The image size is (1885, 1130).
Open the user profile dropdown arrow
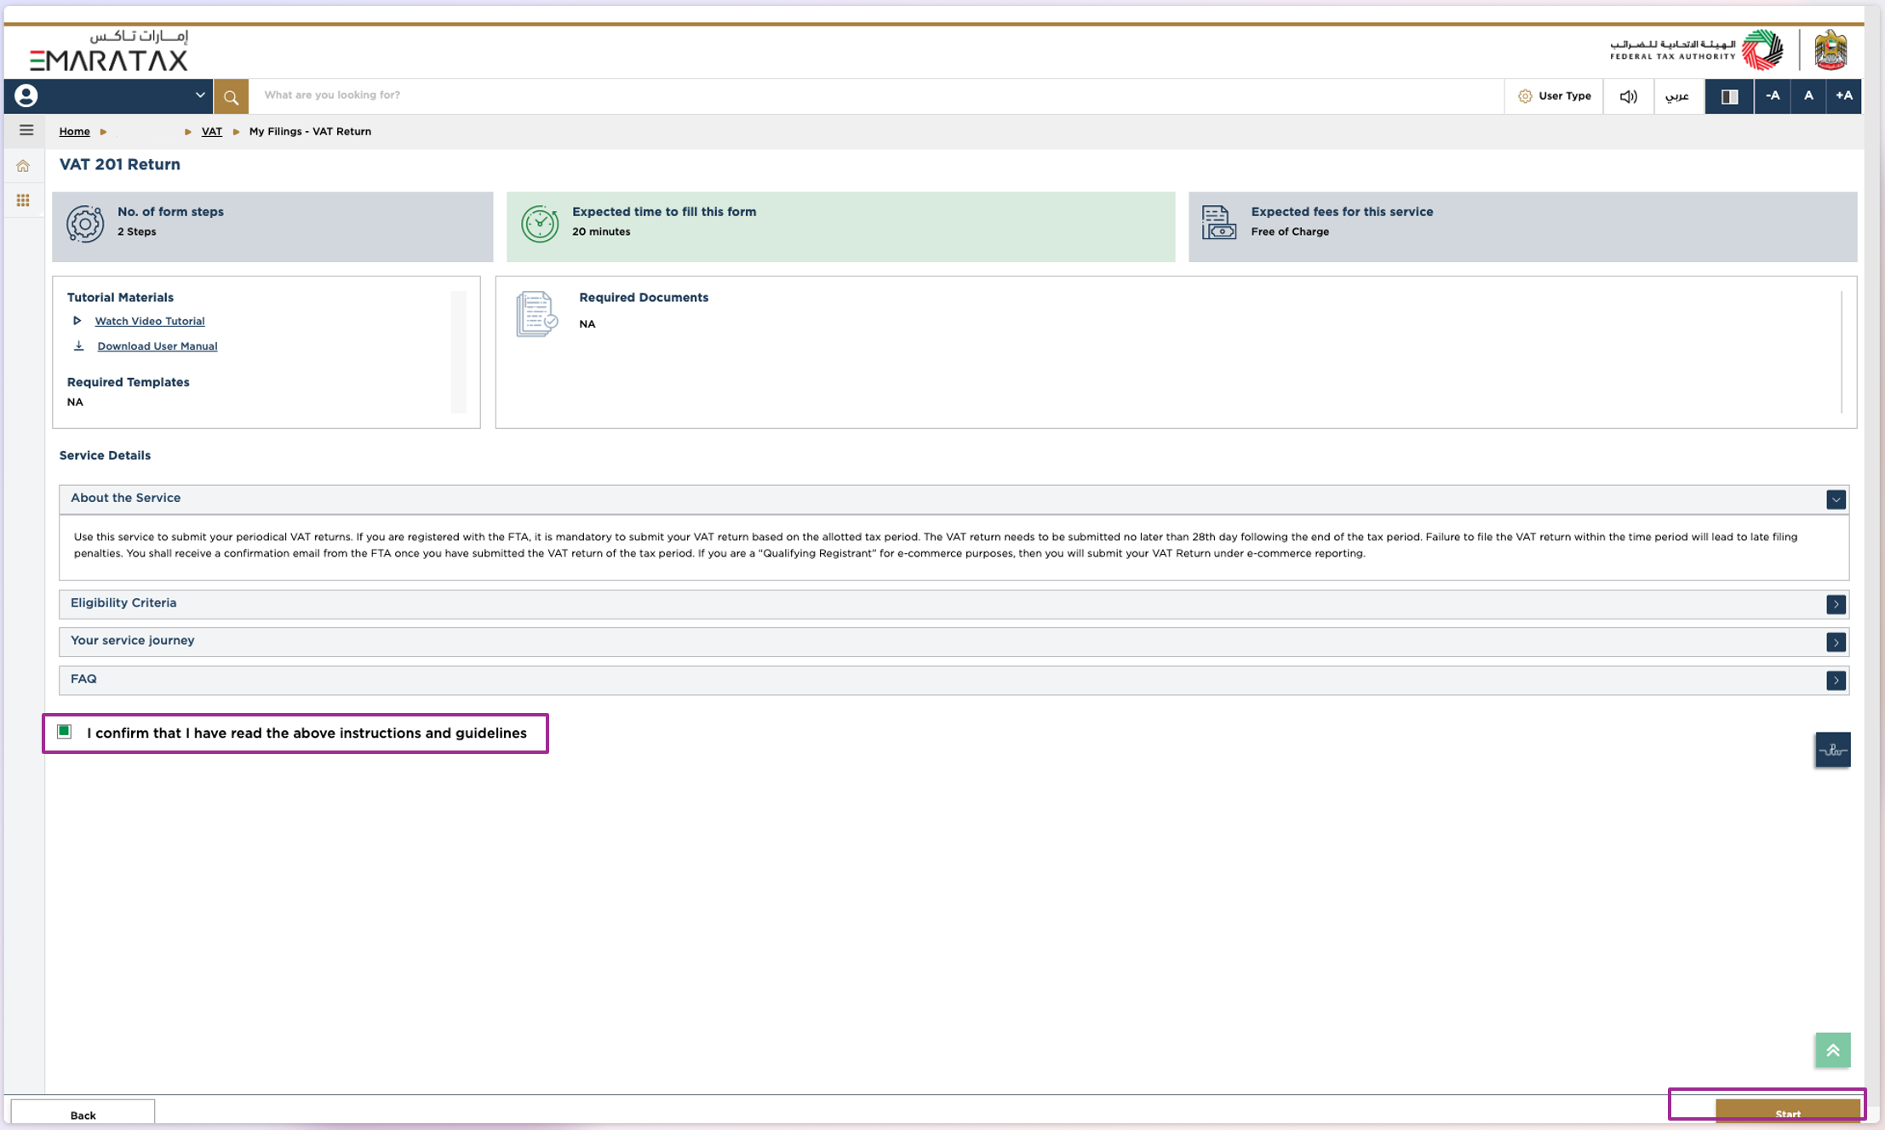point(200,95)
